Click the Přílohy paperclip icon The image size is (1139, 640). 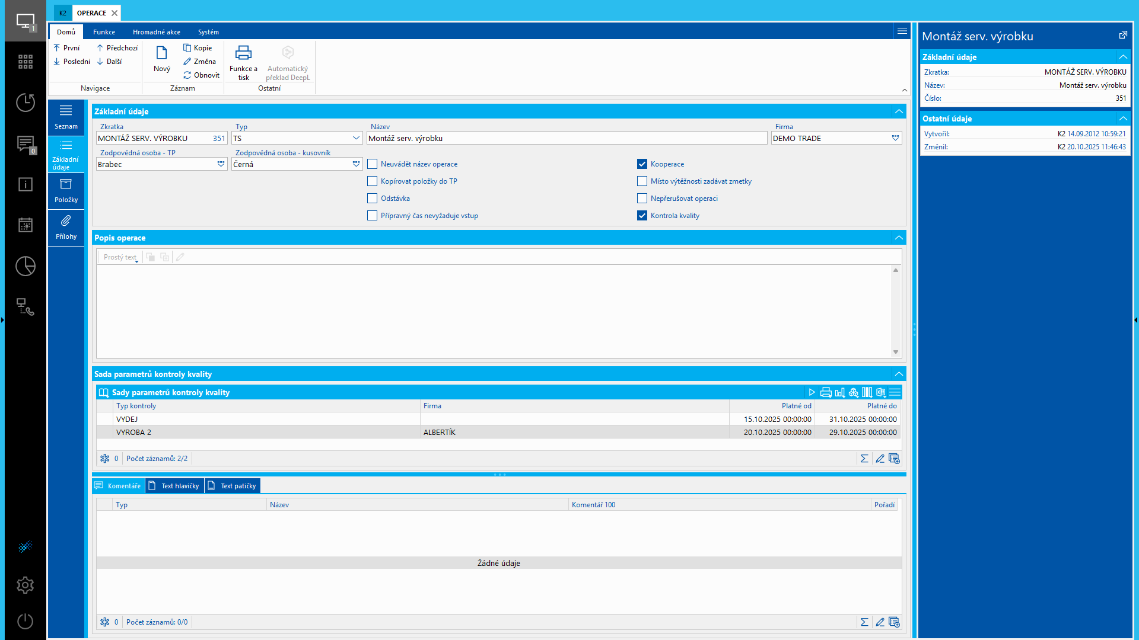click(66, 221)
